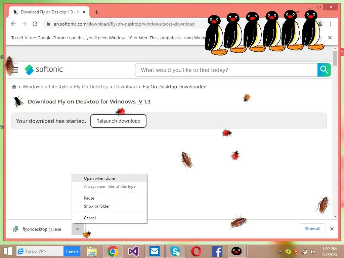Click the penguin app taskbar icon

pos(236,251)
